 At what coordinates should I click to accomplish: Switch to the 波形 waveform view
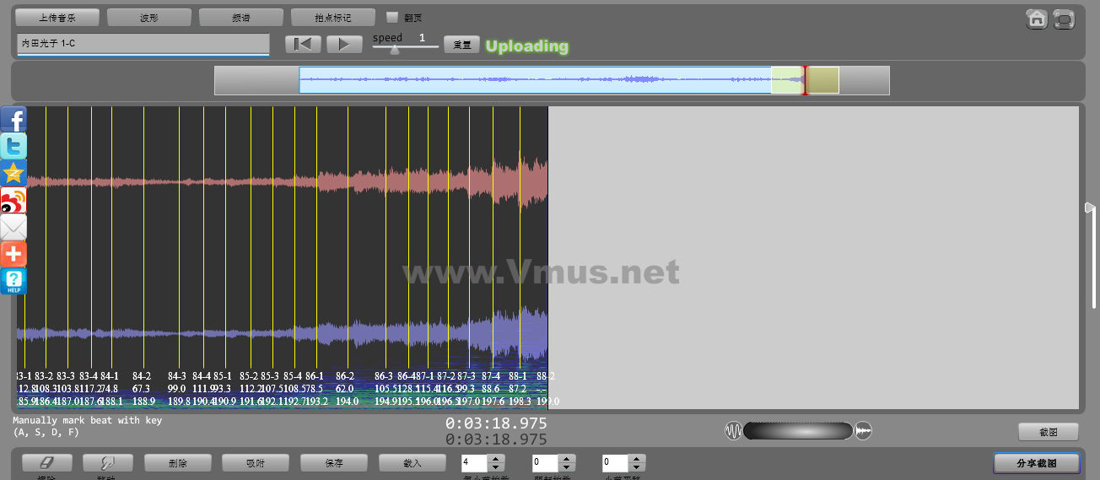[x=149, y=18]
